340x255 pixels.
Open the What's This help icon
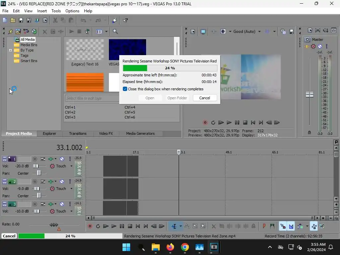click(125, 20)
